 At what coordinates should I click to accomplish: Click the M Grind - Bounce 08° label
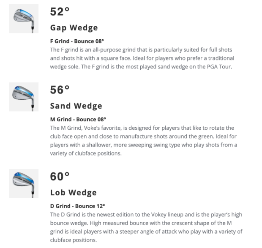[x=78, y=120]
